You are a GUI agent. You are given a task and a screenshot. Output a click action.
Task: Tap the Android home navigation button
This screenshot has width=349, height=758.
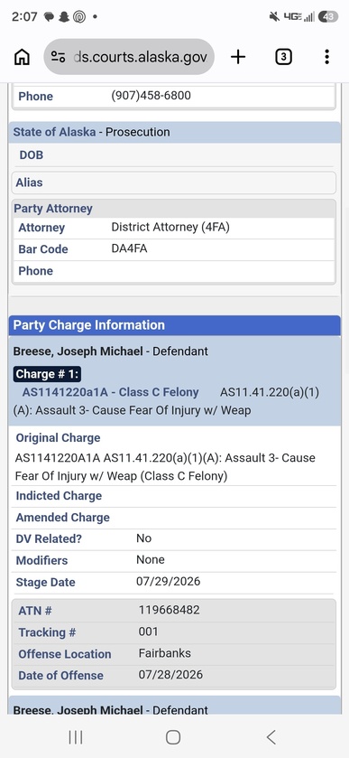pos(173,737)
